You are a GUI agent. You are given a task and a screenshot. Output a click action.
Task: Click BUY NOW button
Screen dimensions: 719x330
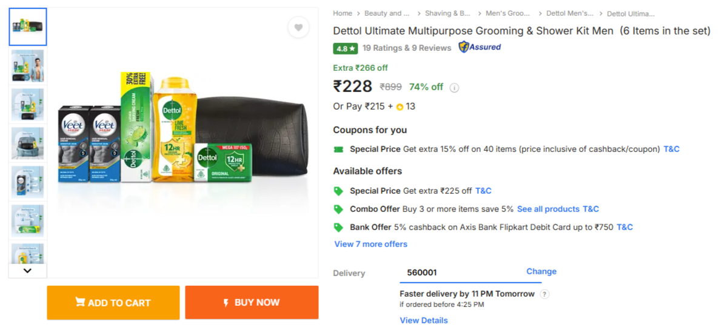pos(252,303)
